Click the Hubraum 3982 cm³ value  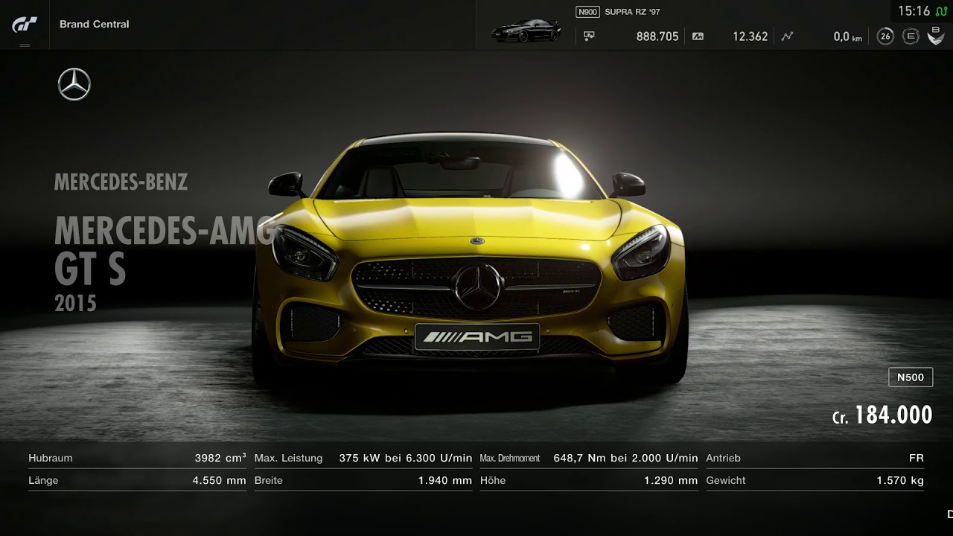pyautogui.click(x=220, y=458)
